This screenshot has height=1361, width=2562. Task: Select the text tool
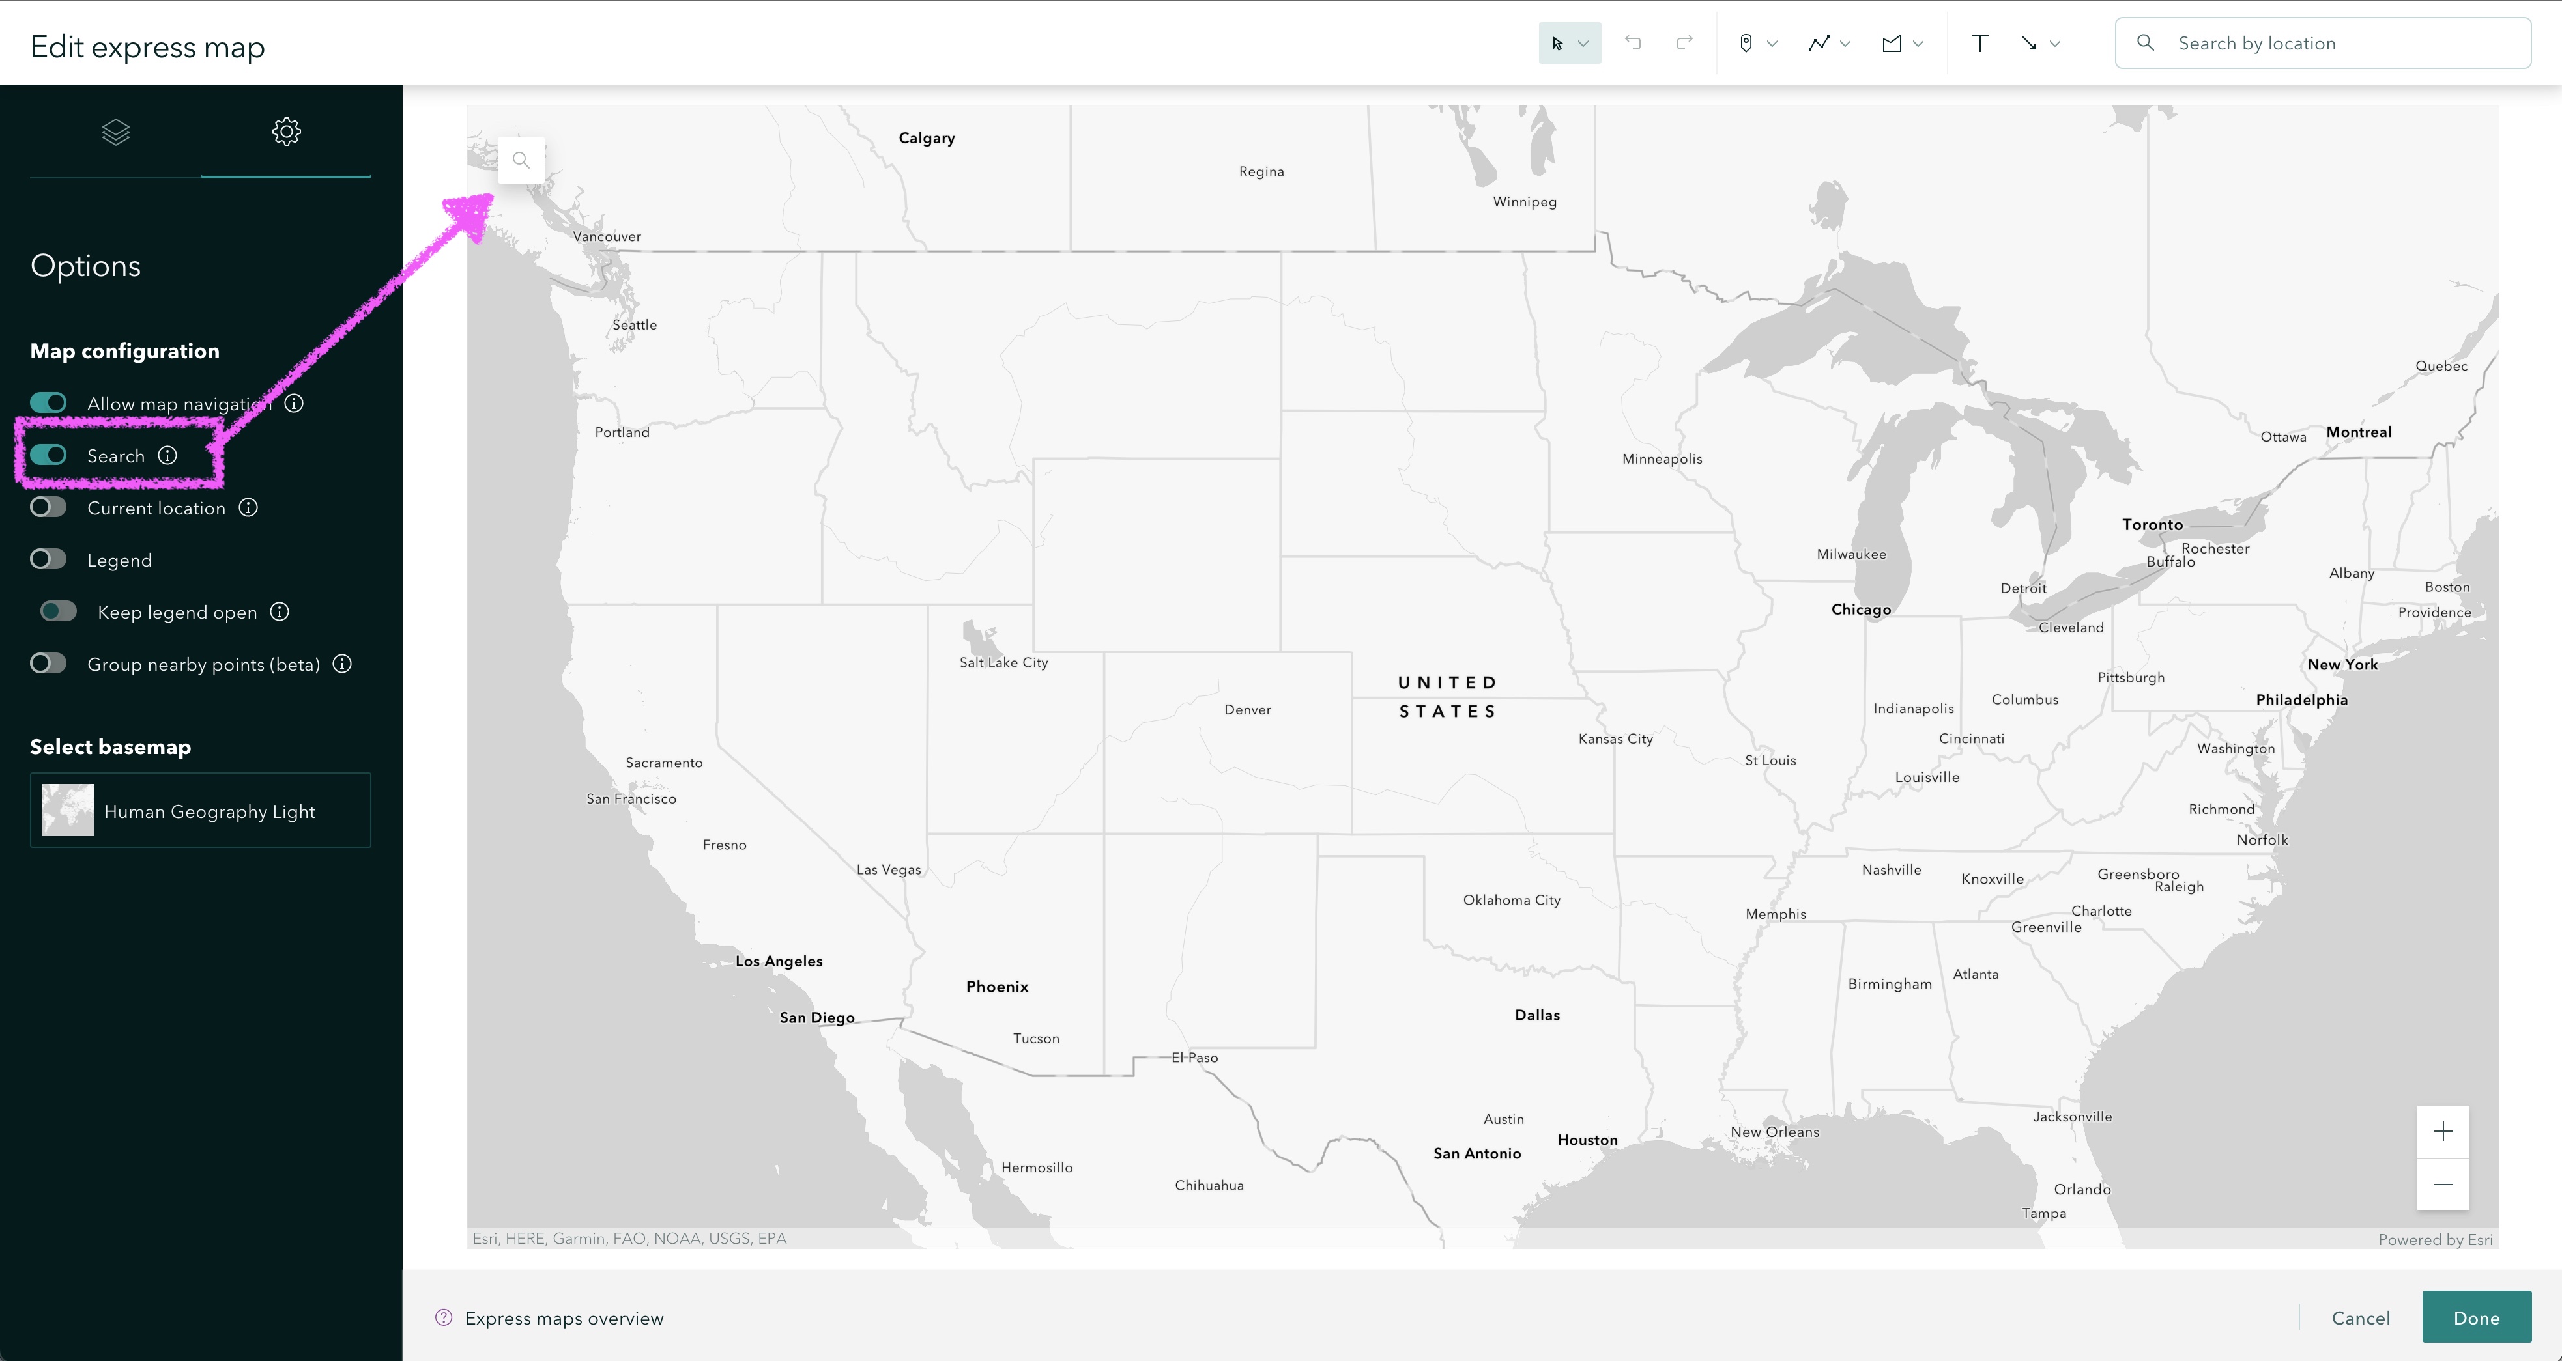click(1979, 43)
